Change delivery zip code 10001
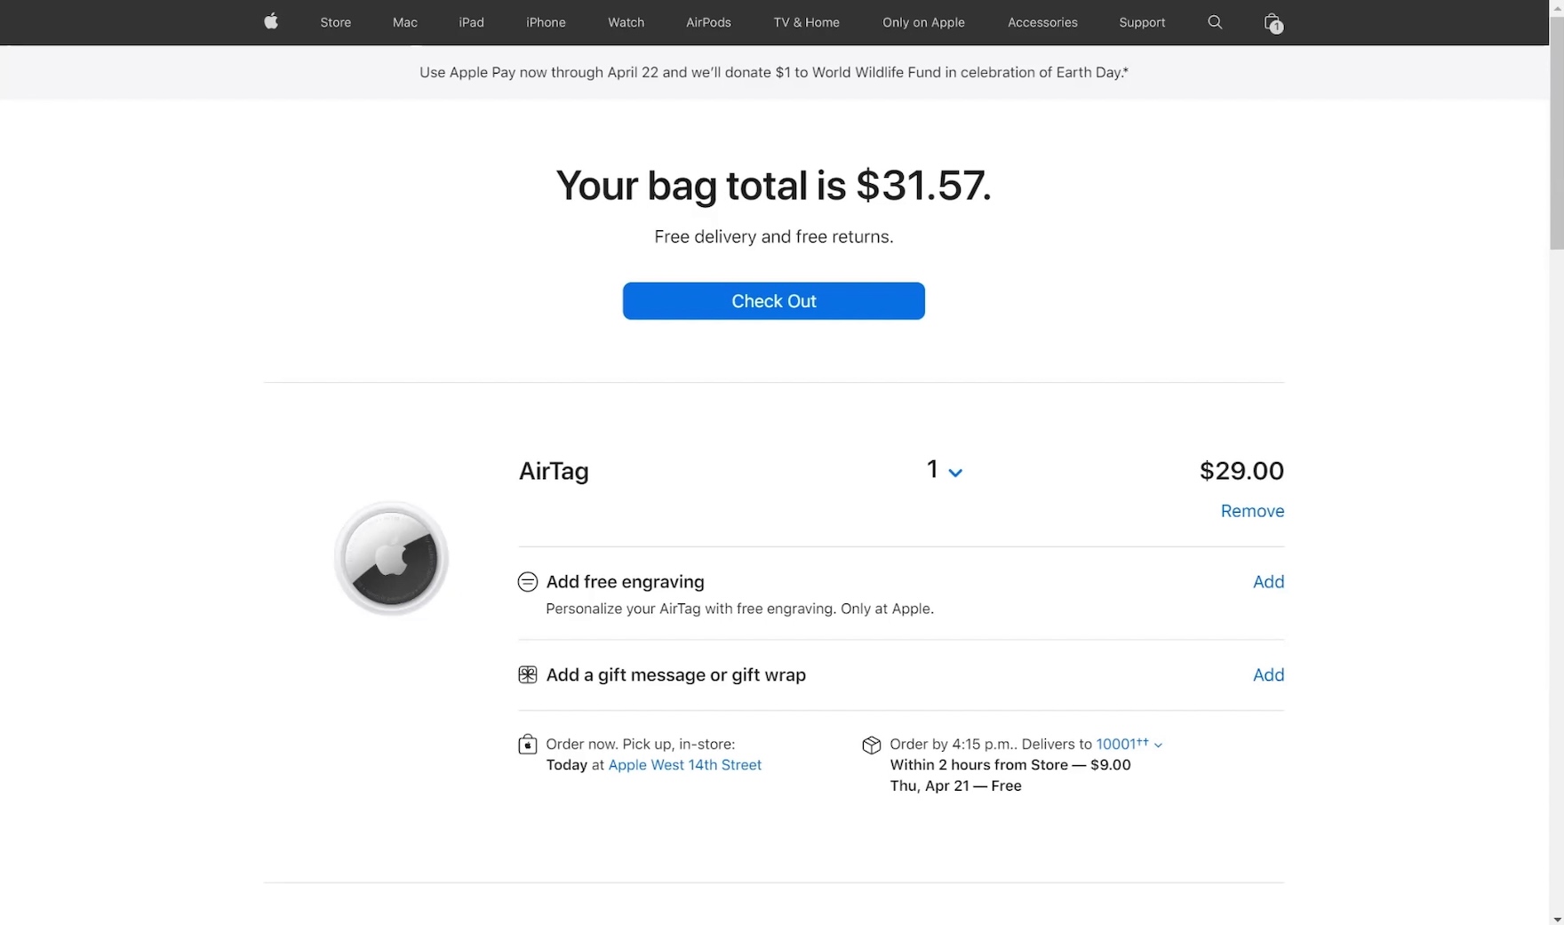Screen dimensions: 1564x925 coord(1128,745)
